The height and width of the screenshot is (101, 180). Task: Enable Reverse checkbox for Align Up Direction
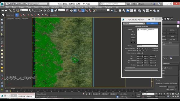click(152, 49)
